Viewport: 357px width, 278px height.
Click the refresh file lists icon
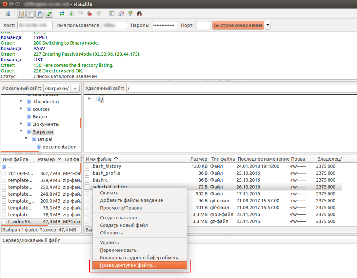pos(62,14)
